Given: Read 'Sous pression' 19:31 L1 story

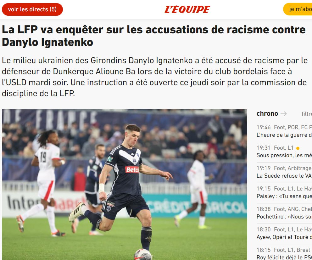Looking at the screenshot, I should click(284, 155).
